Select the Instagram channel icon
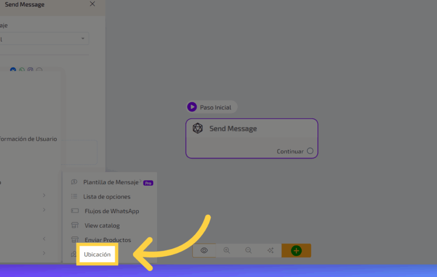 (30, 70)
